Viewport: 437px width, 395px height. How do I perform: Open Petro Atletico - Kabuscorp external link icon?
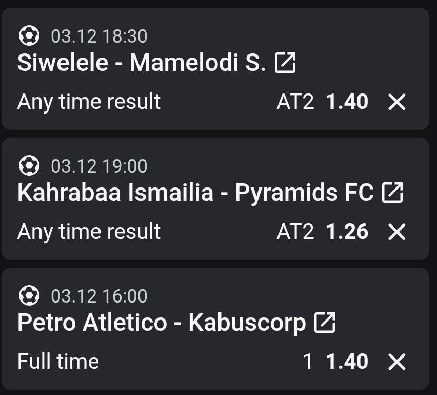pyautogui.click(x=325, y=323)
